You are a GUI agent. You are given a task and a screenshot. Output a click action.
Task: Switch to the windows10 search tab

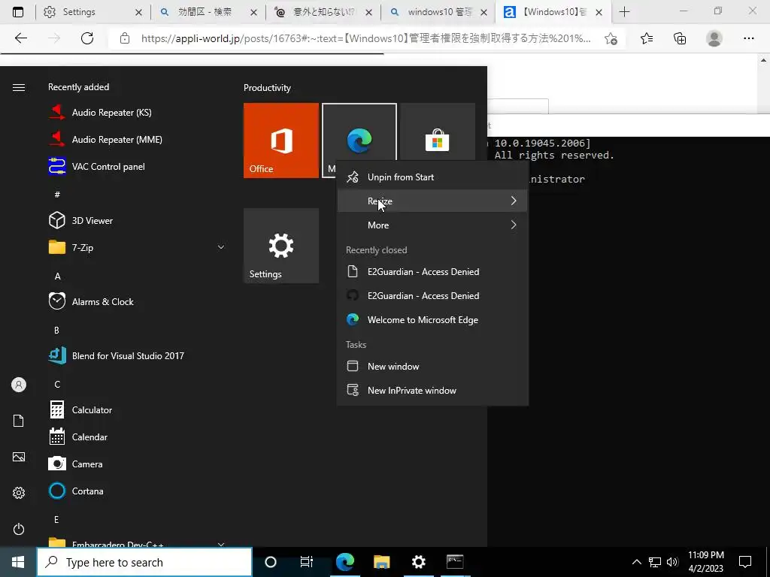[x=438, y=12]
